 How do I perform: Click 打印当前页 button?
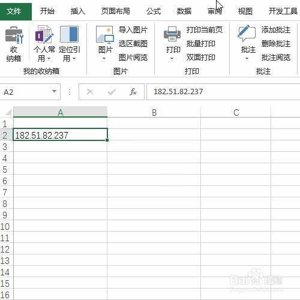[x=205, y=30]
